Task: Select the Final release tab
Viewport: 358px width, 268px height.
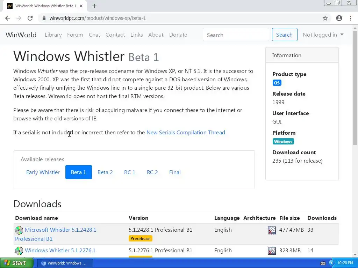Action: [175, 172]
